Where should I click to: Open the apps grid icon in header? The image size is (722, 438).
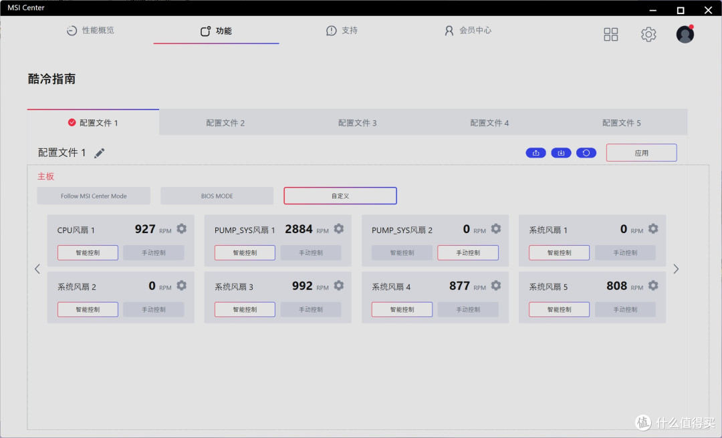point(611,34)
